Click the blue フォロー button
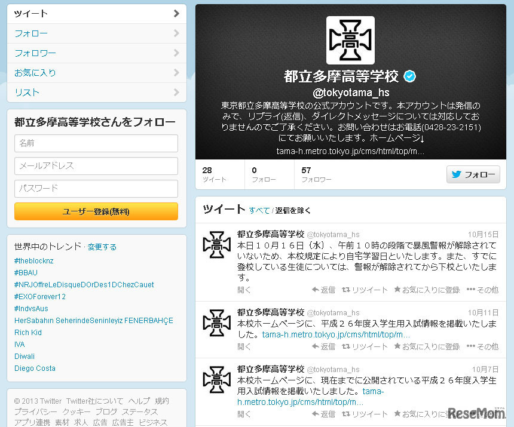Screen dimensions: 514x427 (473, 174)
